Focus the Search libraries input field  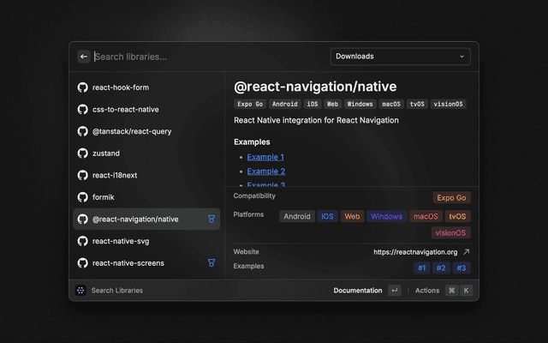[205, 57]
